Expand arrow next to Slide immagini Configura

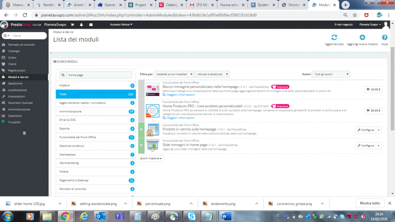[x=379, y=146]
